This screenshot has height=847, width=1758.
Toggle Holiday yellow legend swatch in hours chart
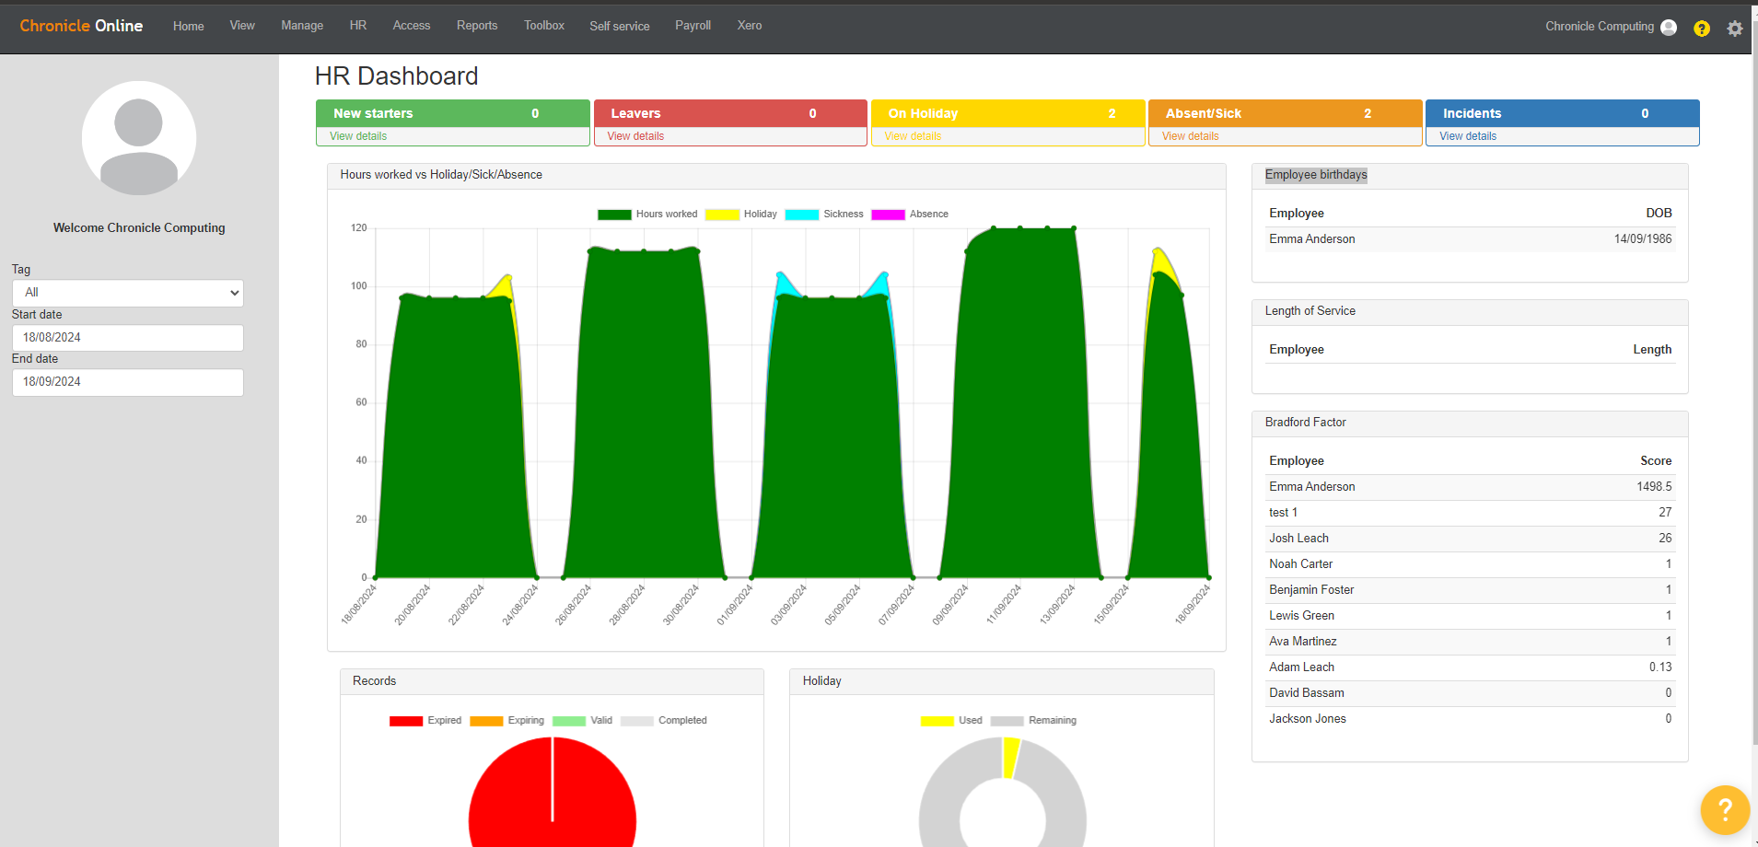click(x=722, y=215)
